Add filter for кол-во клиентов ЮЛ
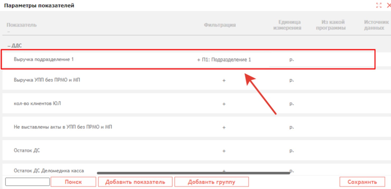391x189 pixels. click(x=224, y=104)
